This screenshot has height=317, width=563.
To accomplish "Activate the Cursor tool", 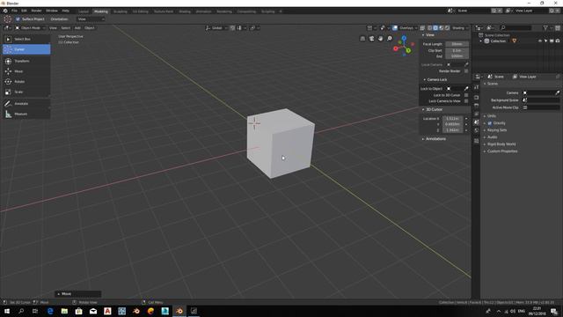I will [x=26, y=49].
